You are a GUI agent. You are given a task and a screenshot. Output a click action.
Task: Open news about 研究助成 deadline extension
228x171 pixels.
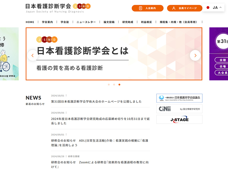point(100,121)
